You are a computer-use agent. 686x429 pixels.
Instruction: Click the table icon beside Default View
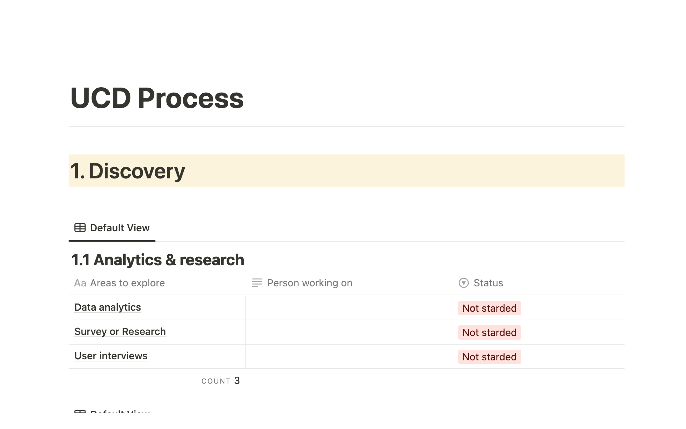tap(80, 228)
